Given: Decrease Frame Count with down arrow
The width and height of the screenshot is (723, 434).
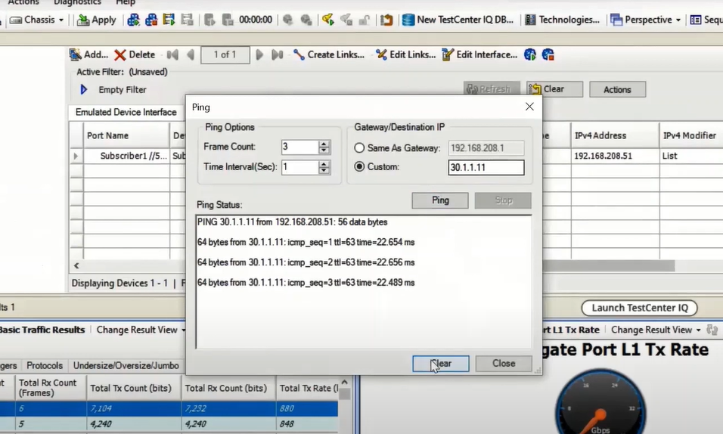Looking at the screenshot, I should point(324,150).
